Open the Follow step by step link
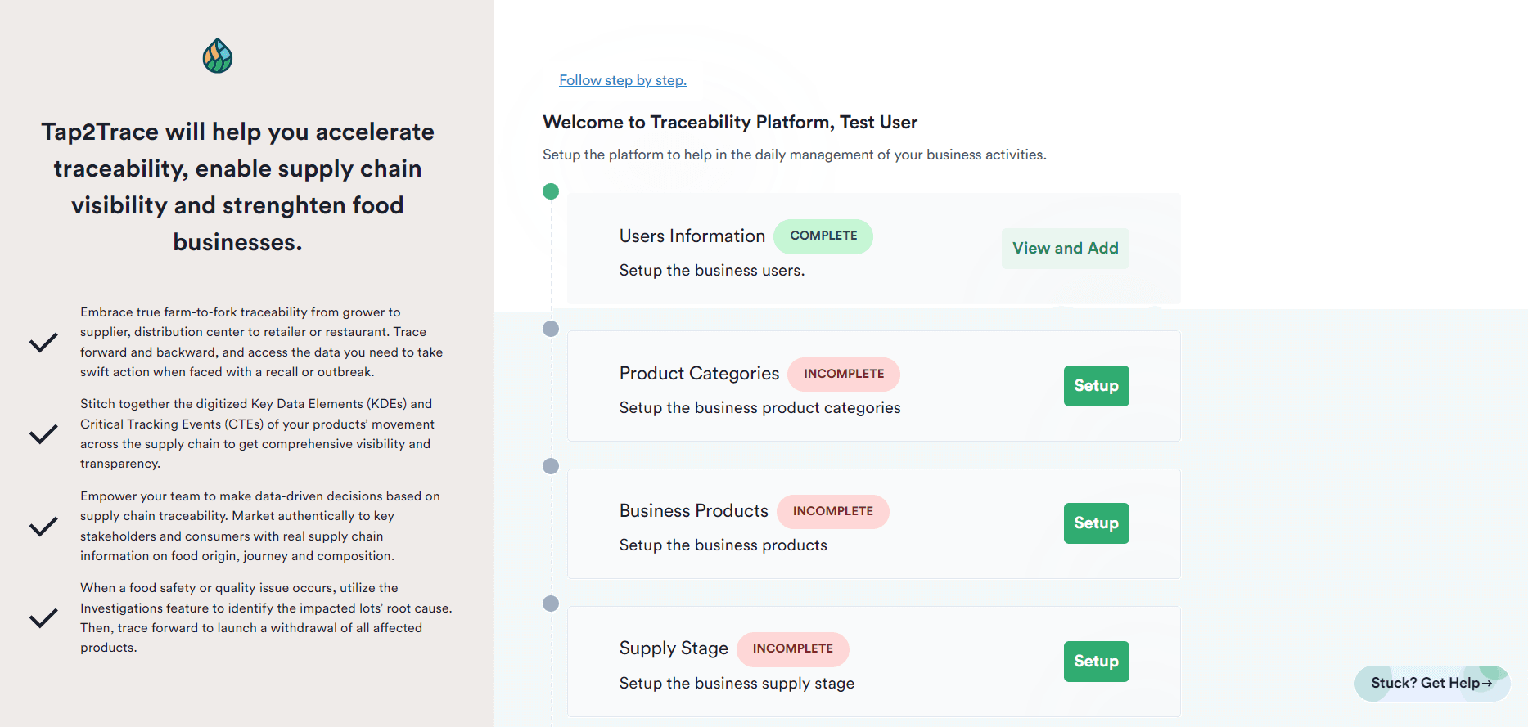This screenshot has height=727, width=1528. 622,80
